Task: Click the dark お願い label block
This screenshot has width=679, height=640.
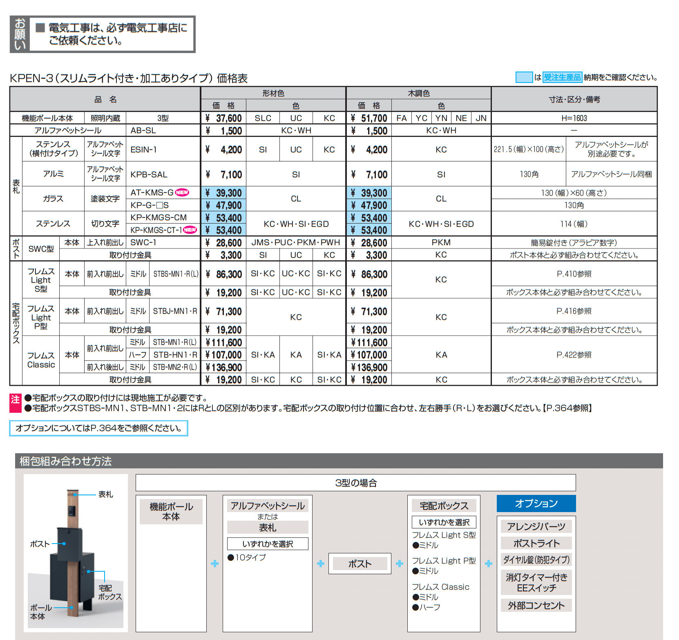Action: (20, 34)
